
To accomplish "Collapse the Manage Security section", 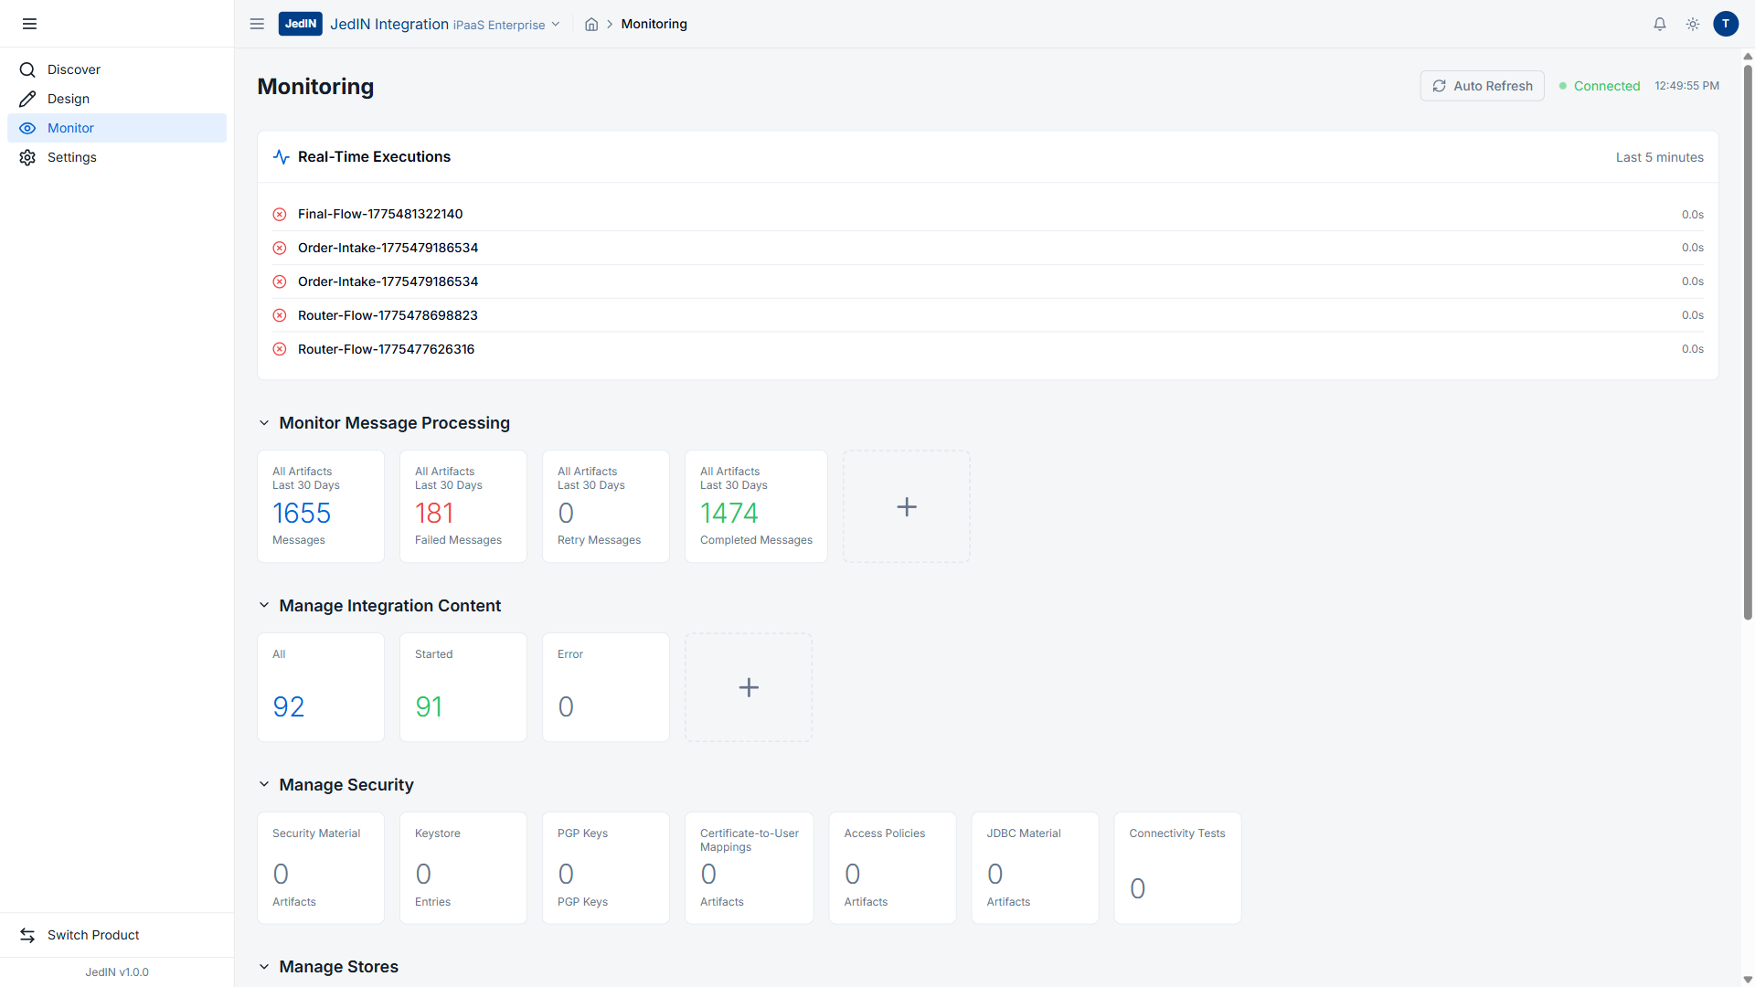I will click(264, 785).
